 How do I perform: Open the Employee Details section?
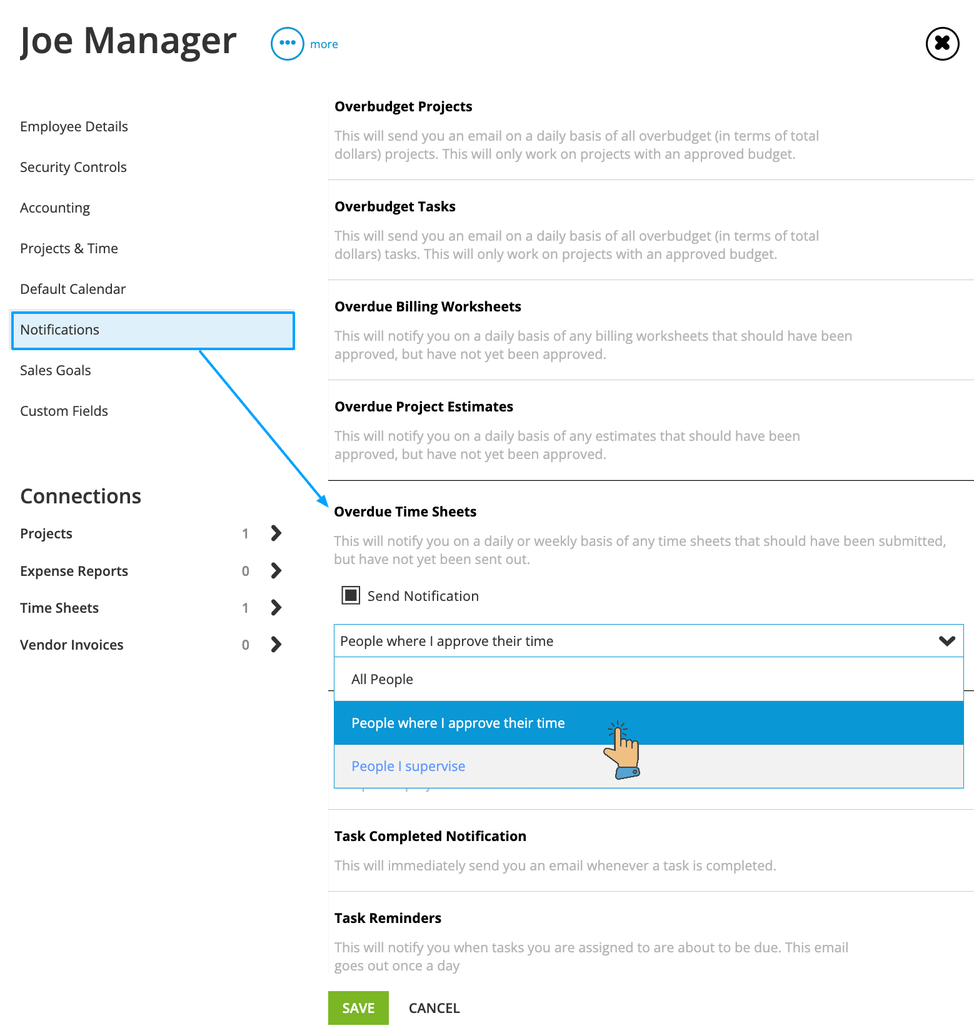point(74,126)
